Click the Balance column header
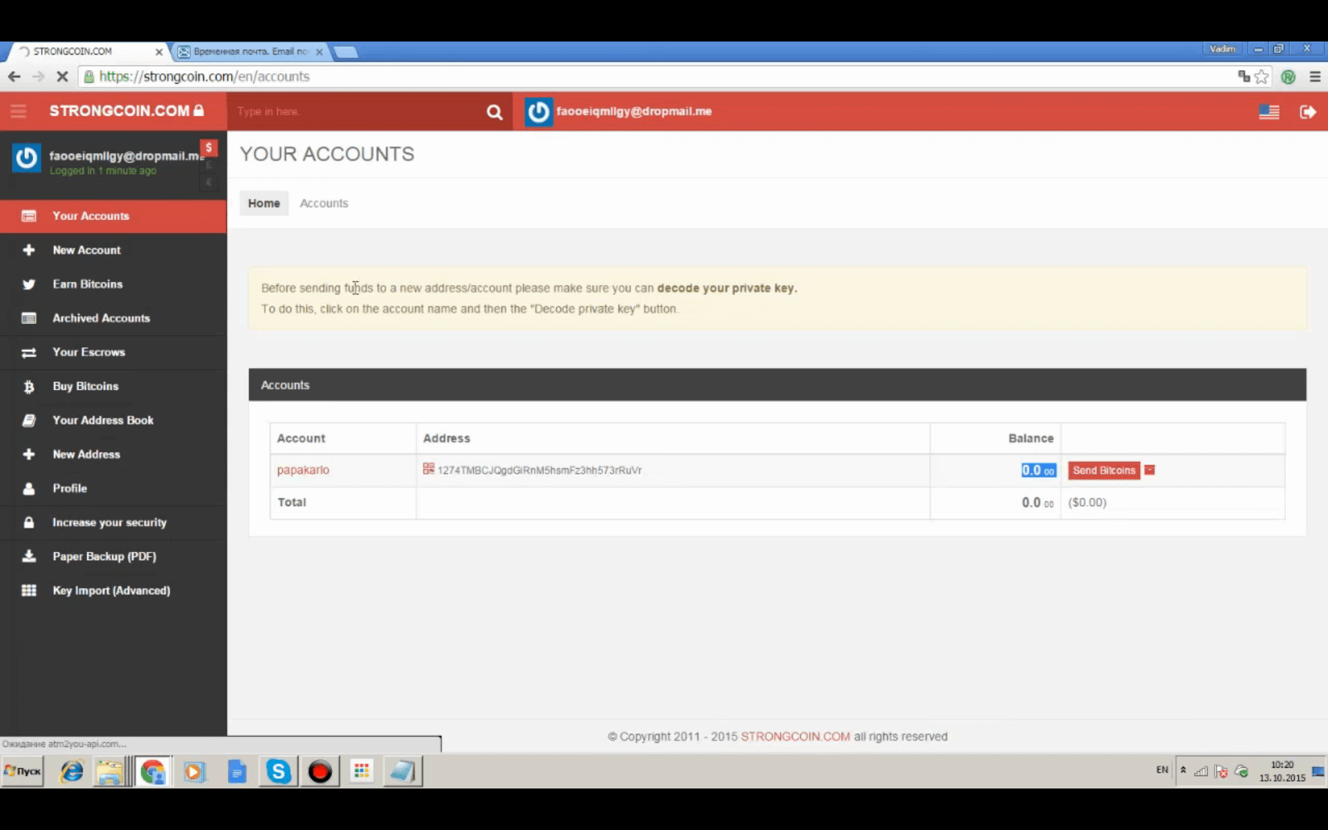The height and width of the screenshot is (830, 1328). 1031,439
